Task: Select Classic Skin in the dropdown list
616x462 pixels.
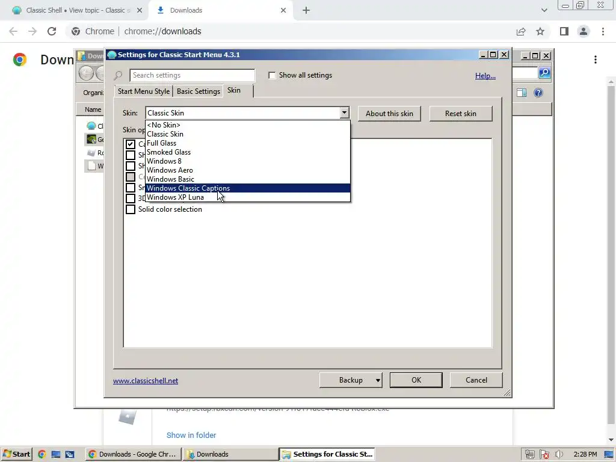Action: pyautogui.click(x=247, y=134)
